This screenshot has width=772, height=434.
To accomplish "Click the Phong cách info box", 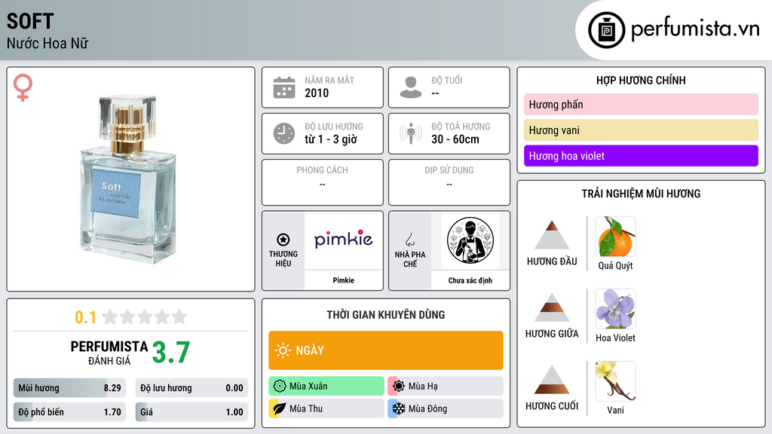I will [x=323, y=182].
